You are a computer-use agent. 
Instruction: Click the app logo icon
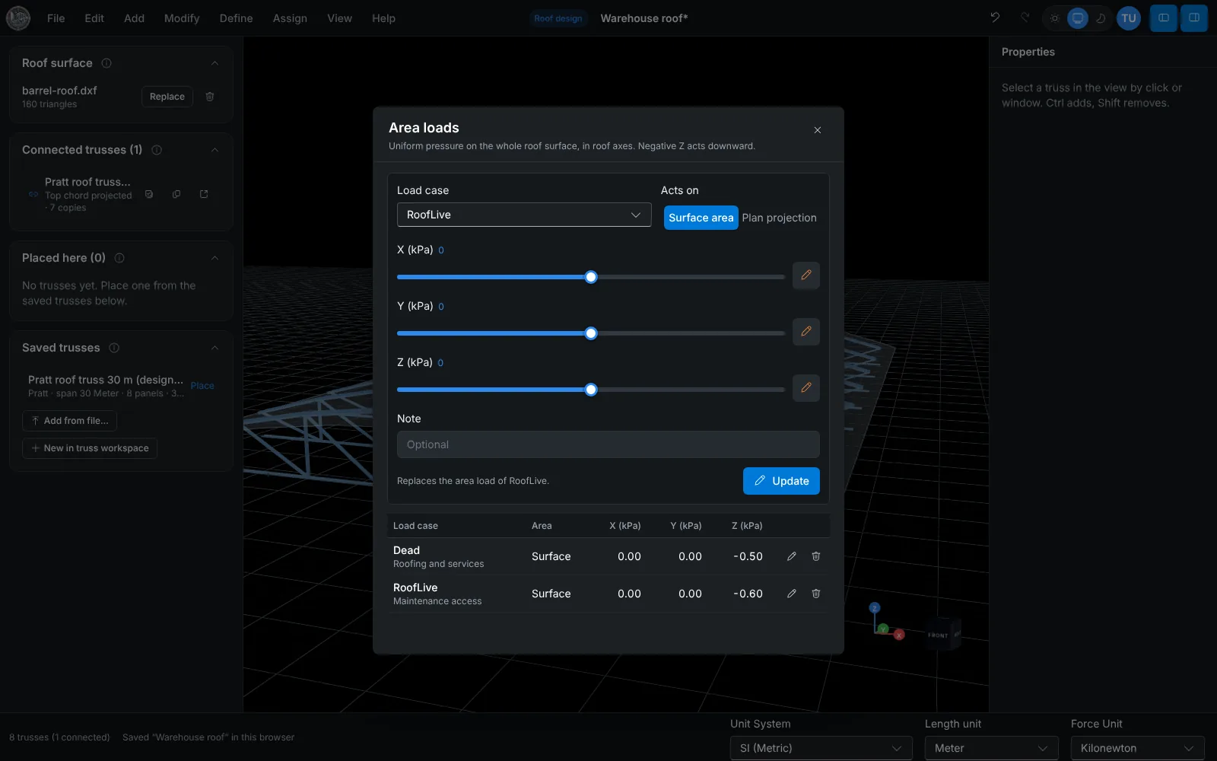tap(18, 18)
